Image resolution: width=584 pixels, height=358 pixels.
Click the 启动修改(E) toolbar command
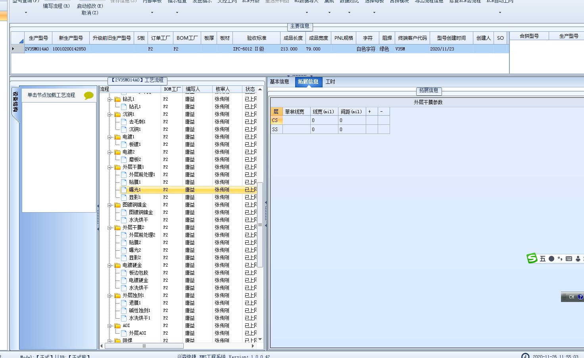coord(90,6)
